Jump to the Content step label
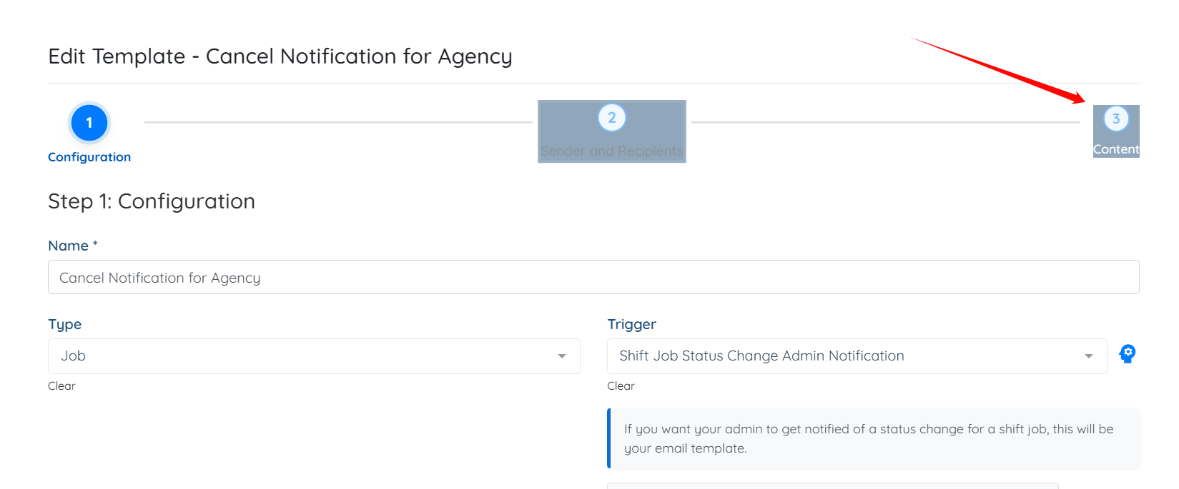This screenshot has width=1179, height=489. pos(1116,149)
